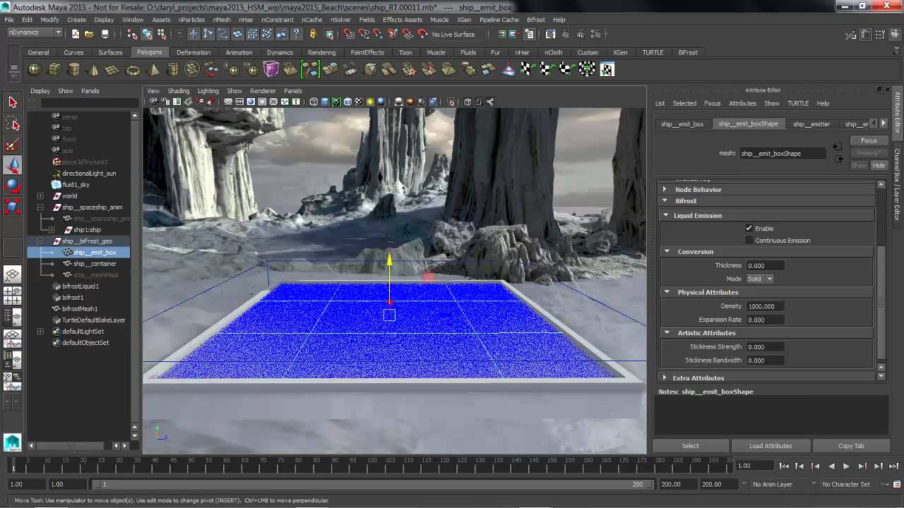
Task: Expand the Node Behavior section
Action: (665, 189)
